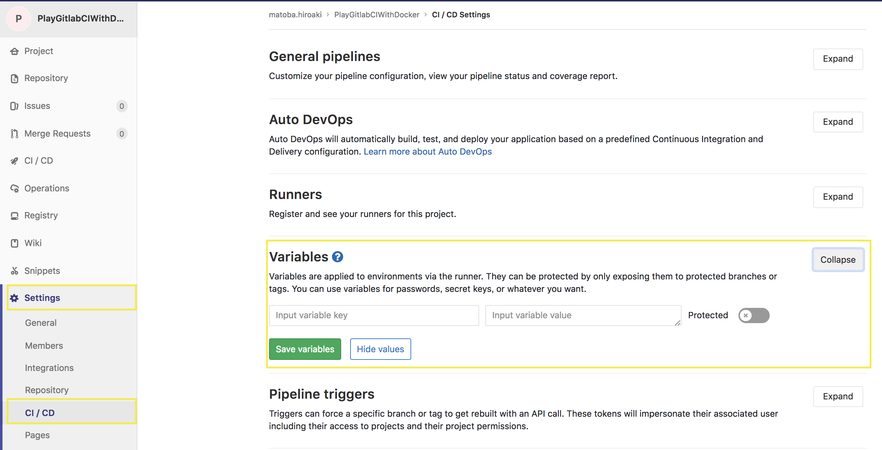Click the Merge Requests branch icon
Screen dimensions: 882x450
[14, 134]
